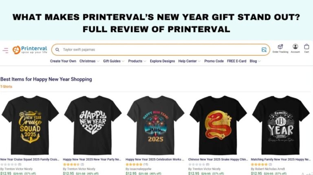Screen dimensions: 313x175
Task: Open the FREE E-Card link
Action: [x=236, y=61]
